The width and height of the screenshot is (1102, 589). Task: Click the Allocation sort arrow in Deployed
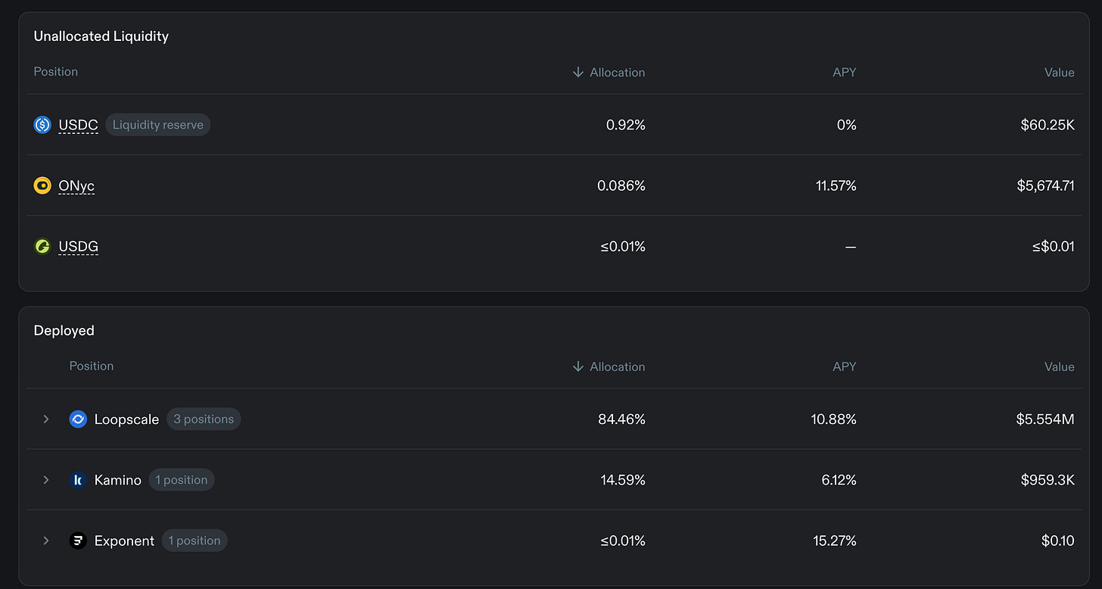578,366
